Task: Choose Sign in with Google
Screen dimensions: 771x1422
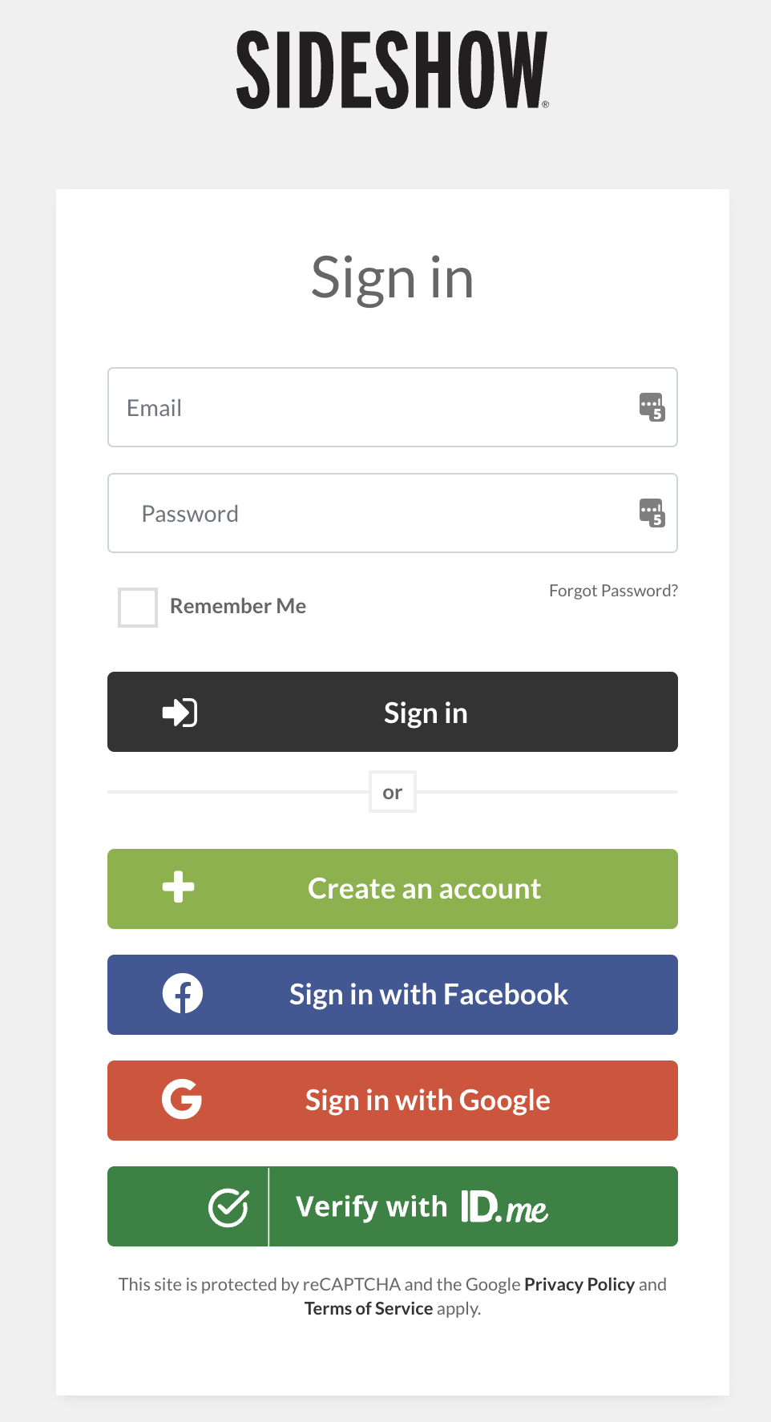Action: click(393, 1101)
